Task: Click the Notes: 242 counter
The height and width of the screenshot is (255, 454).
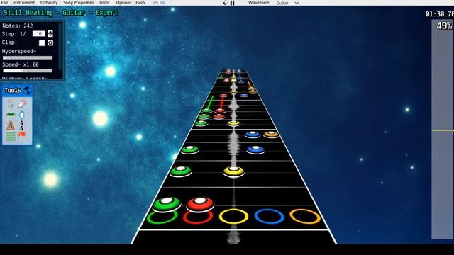Action: 18,25
